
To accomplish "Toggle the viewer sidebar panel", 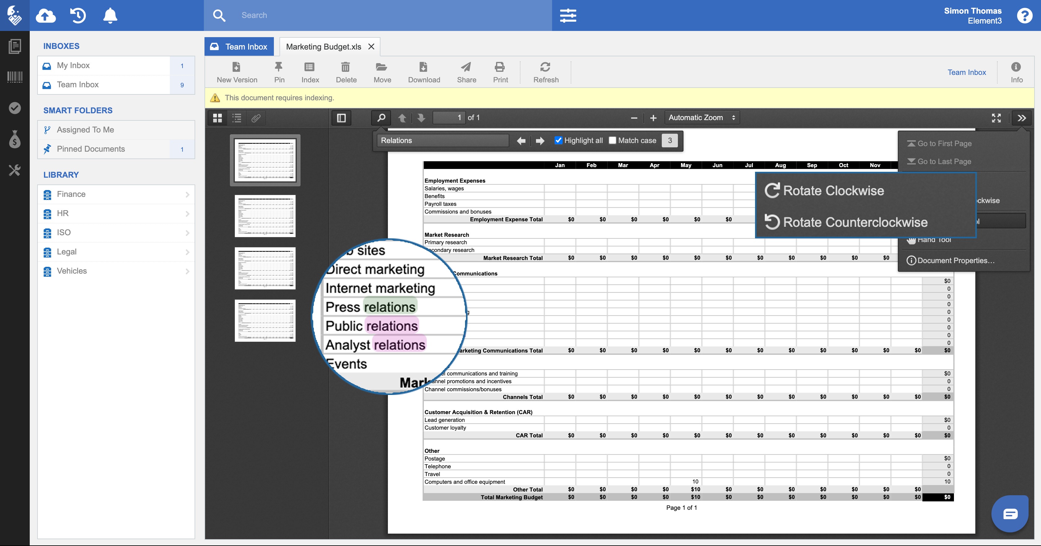I will click(x=341, y=118).
